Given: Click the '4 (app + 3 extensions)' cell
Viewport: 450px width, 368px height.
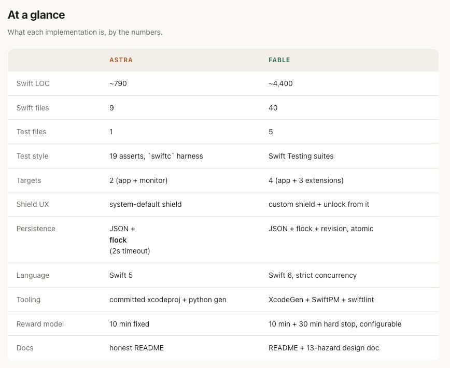Looking at the screenshot, I should [306, 180].
